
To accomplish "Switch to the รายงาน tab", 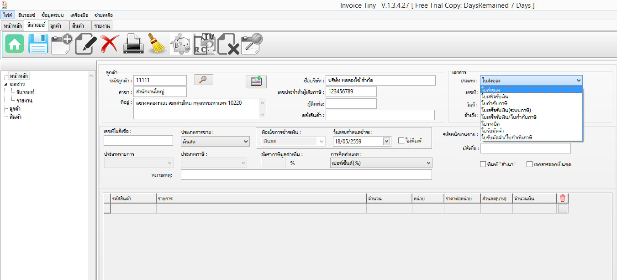I will click(102, 25).
